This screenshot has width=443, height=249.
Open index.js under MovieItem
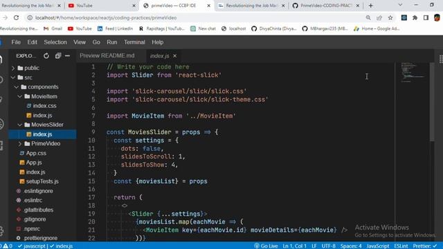(42, 116)
